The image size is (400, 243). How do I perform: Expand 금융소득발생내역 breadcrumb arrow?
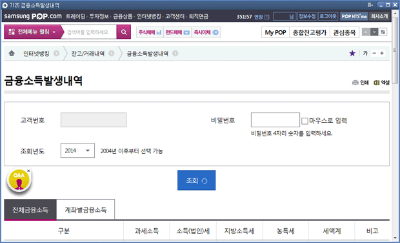[175, 54]
